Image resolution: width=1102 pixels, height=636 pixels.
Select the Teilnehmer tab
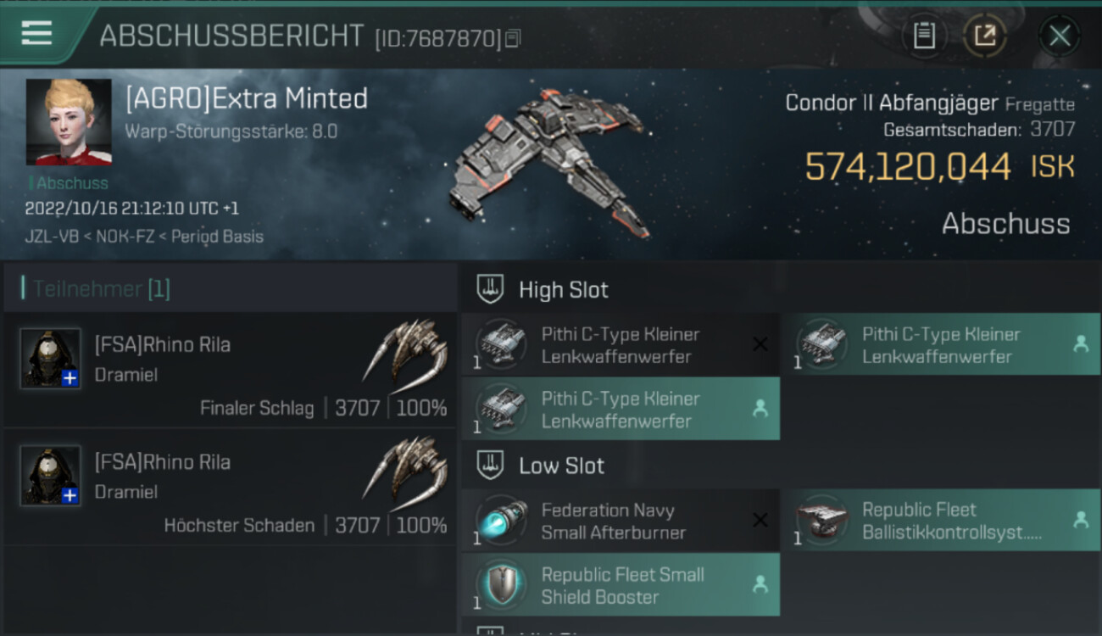[96, 289]
